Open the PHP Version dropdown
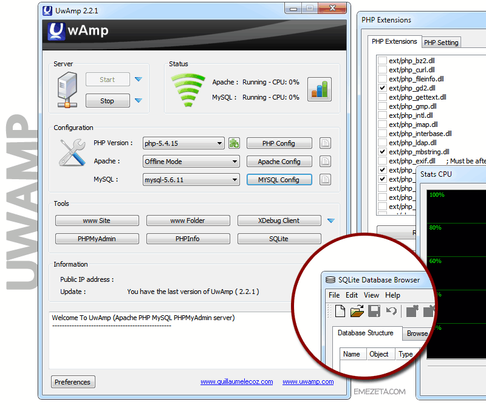 pos(184,143)
